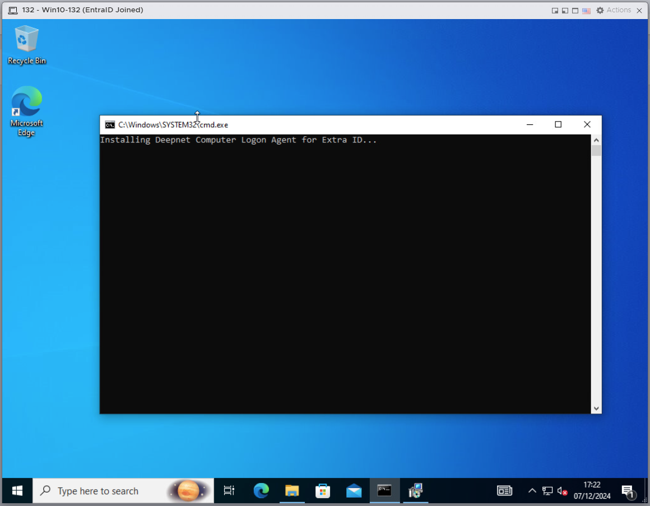The height and width of the screenshot is (506, 650).
Task: Click the cmd scrollbar down arrow
Action: click(x=596, y=409)
